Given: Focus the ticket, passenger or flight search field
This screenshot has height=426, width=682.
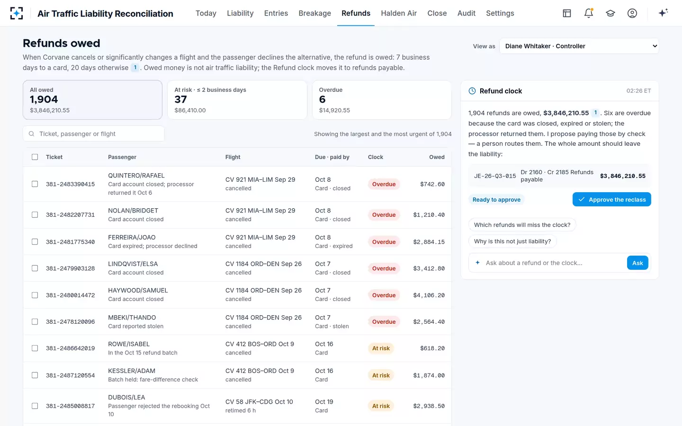Looking at the screenshot, I should click(x=94, y=134).
